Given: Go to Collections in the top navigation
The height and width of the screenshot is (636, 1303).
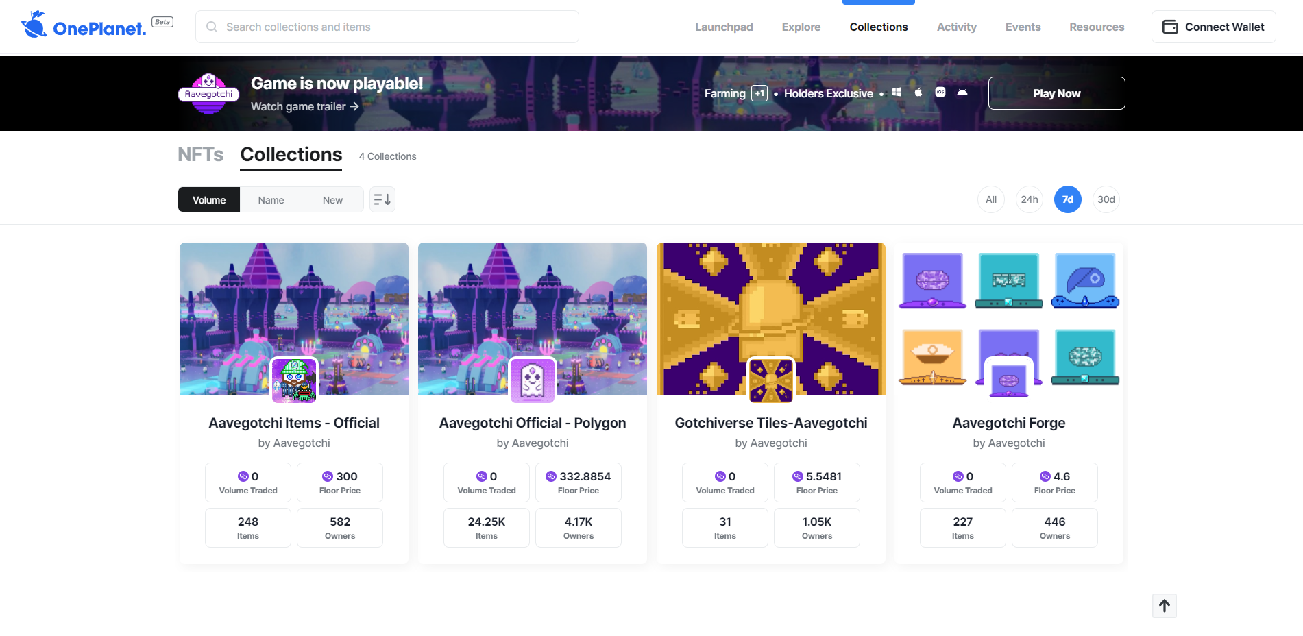Looking at the screenshot, I should tap(879, 27).
